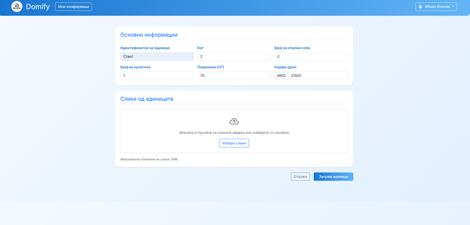Click the user avatar icon beside Milosh Kirovski
Image resolution: width=470 pixels, height=225 pixels.
coord(420,6)
